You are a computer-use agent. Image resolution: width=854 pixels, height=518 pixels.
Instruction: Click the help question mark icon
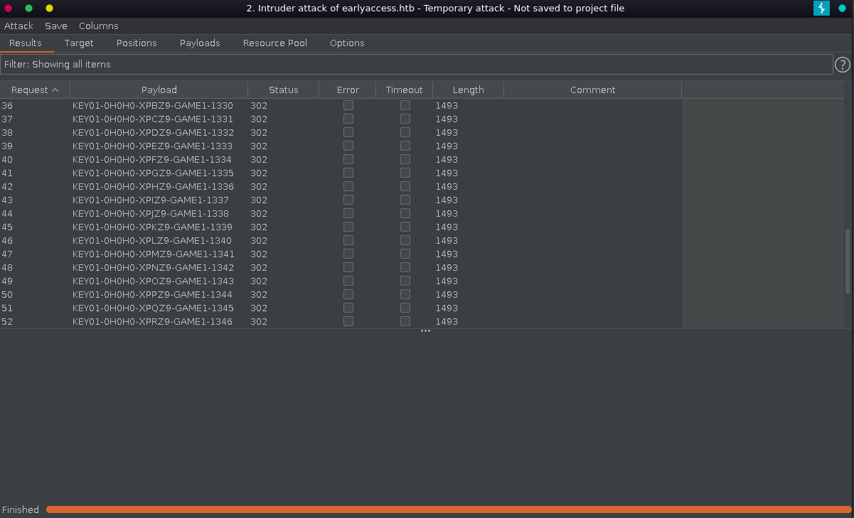[x=842, y=65]
